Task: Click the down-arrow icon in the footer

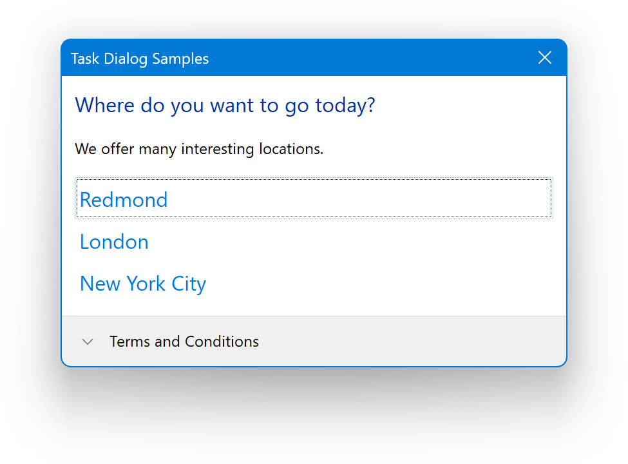Action: tap(88, 342)
